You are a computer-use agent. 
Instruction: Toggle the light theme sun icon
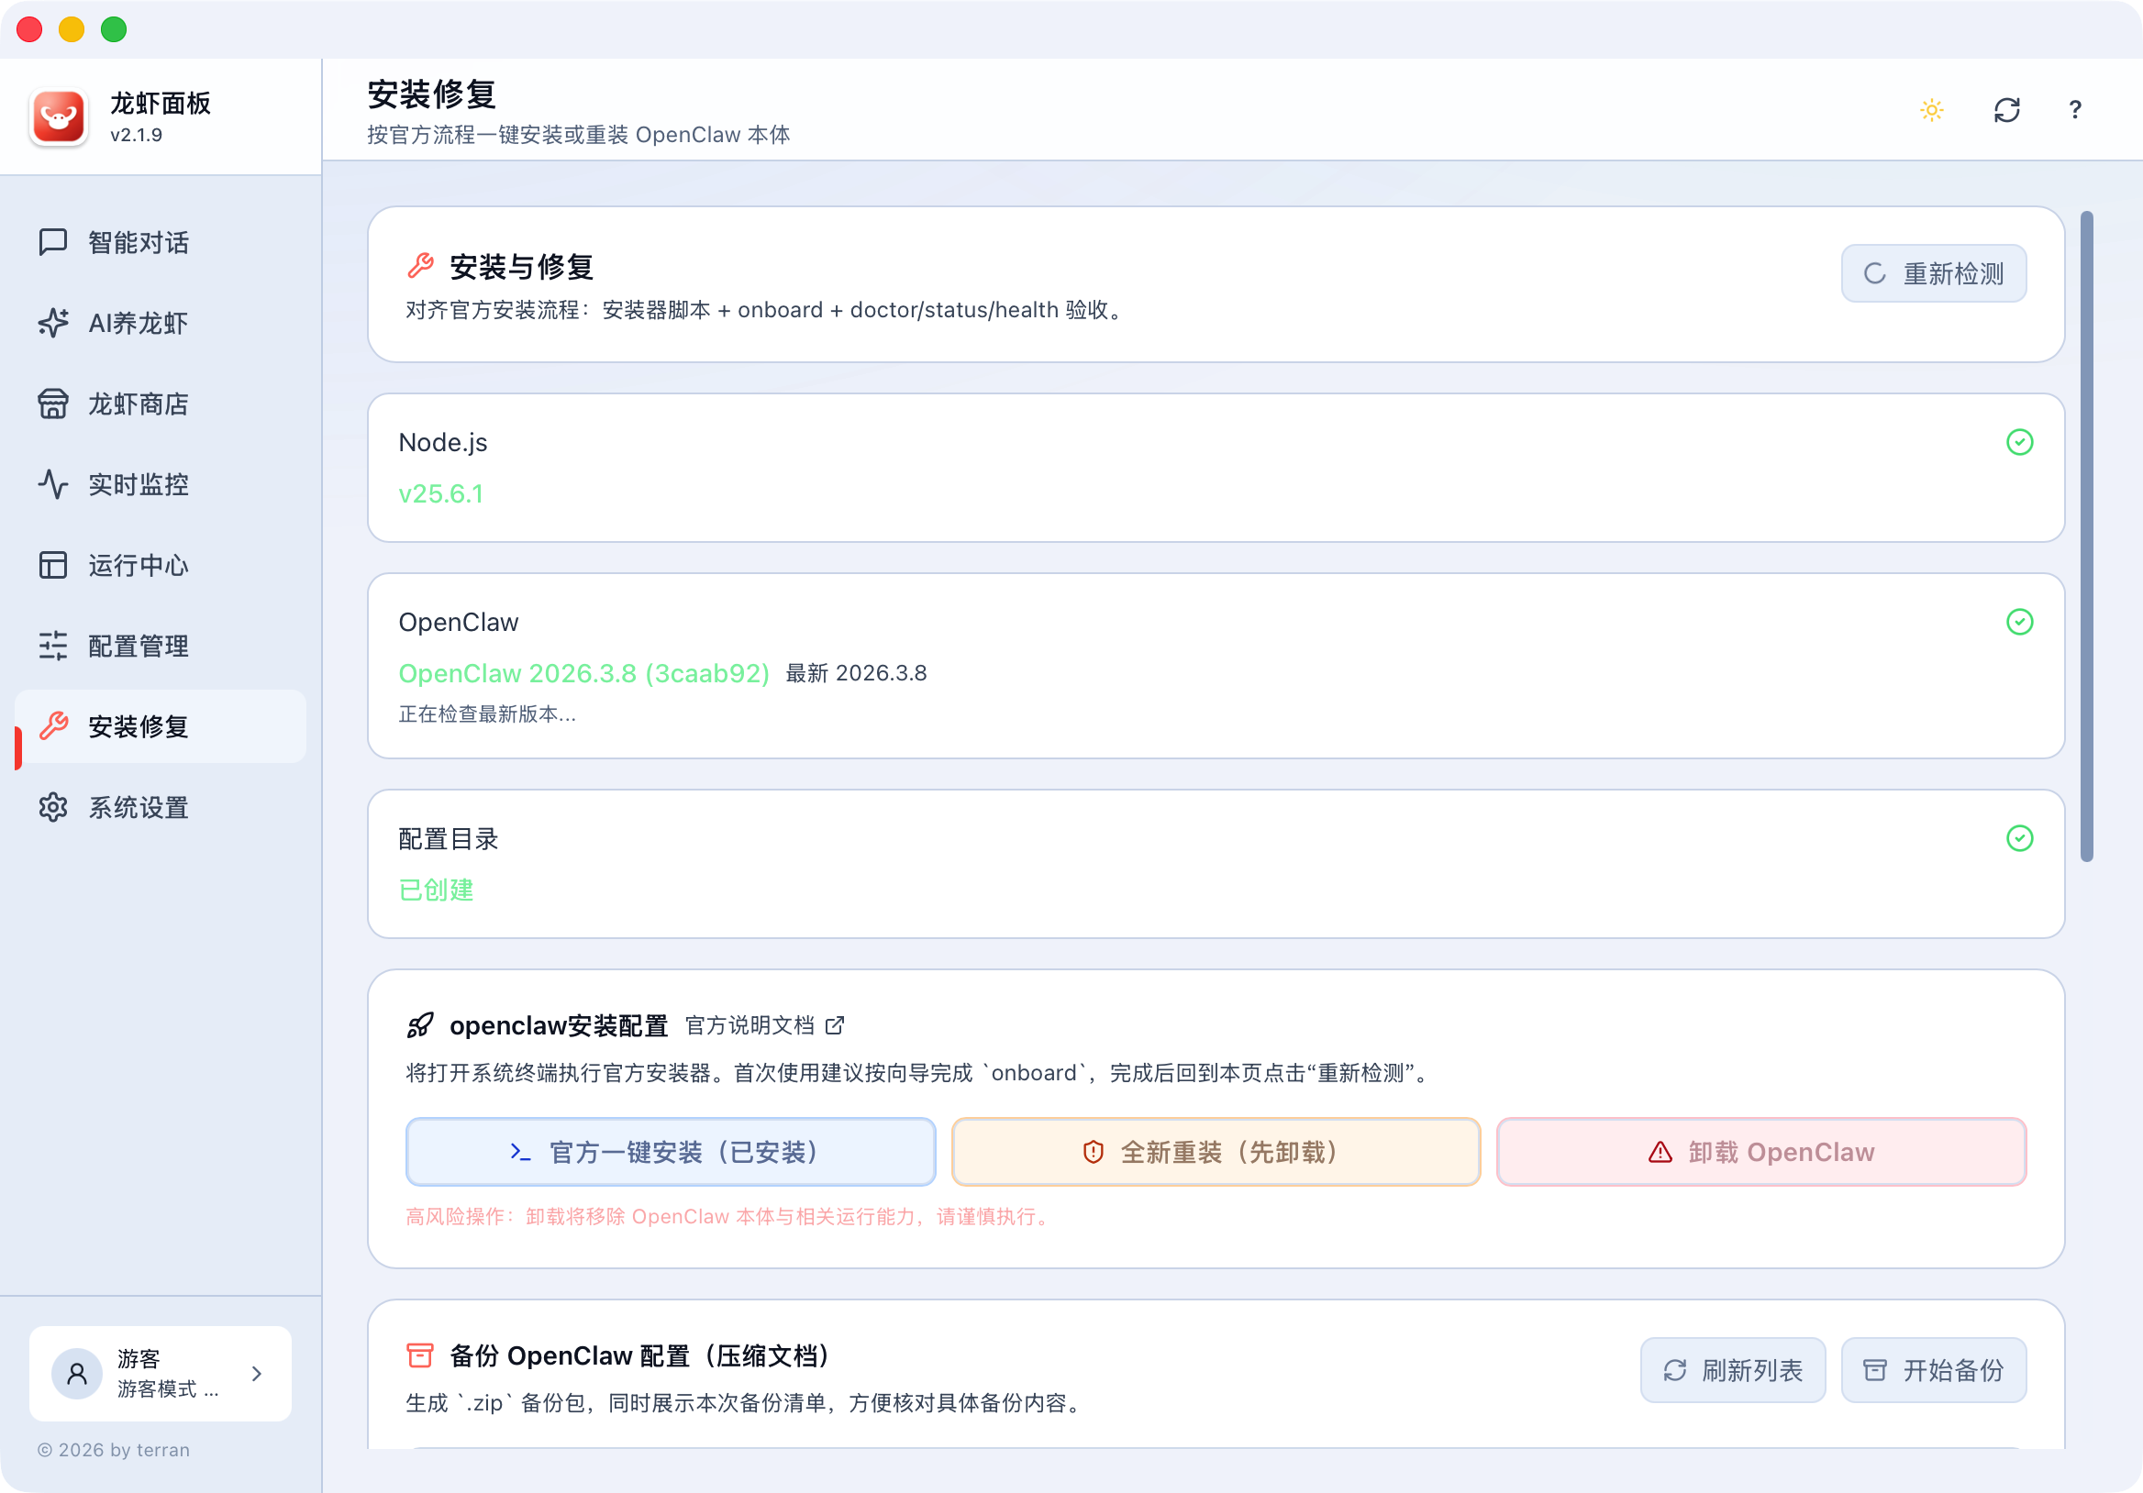[x=1932, y=110]
